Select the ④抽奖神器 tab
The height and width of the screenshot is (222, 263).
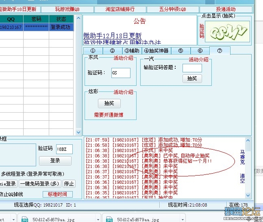[x=156, y=51]
